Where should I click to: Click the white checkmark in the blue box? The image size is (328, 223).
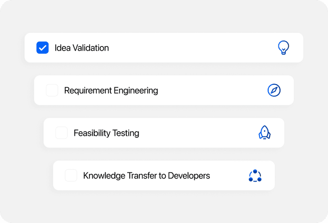click(x=42, y=48)
